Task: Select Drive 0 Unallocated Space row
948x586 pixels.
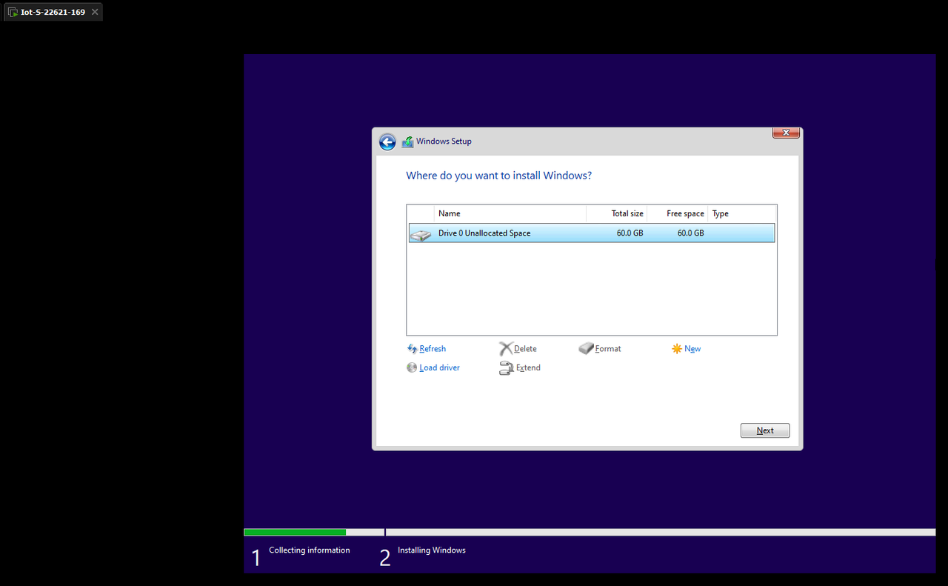Action: tap(592, 233)
